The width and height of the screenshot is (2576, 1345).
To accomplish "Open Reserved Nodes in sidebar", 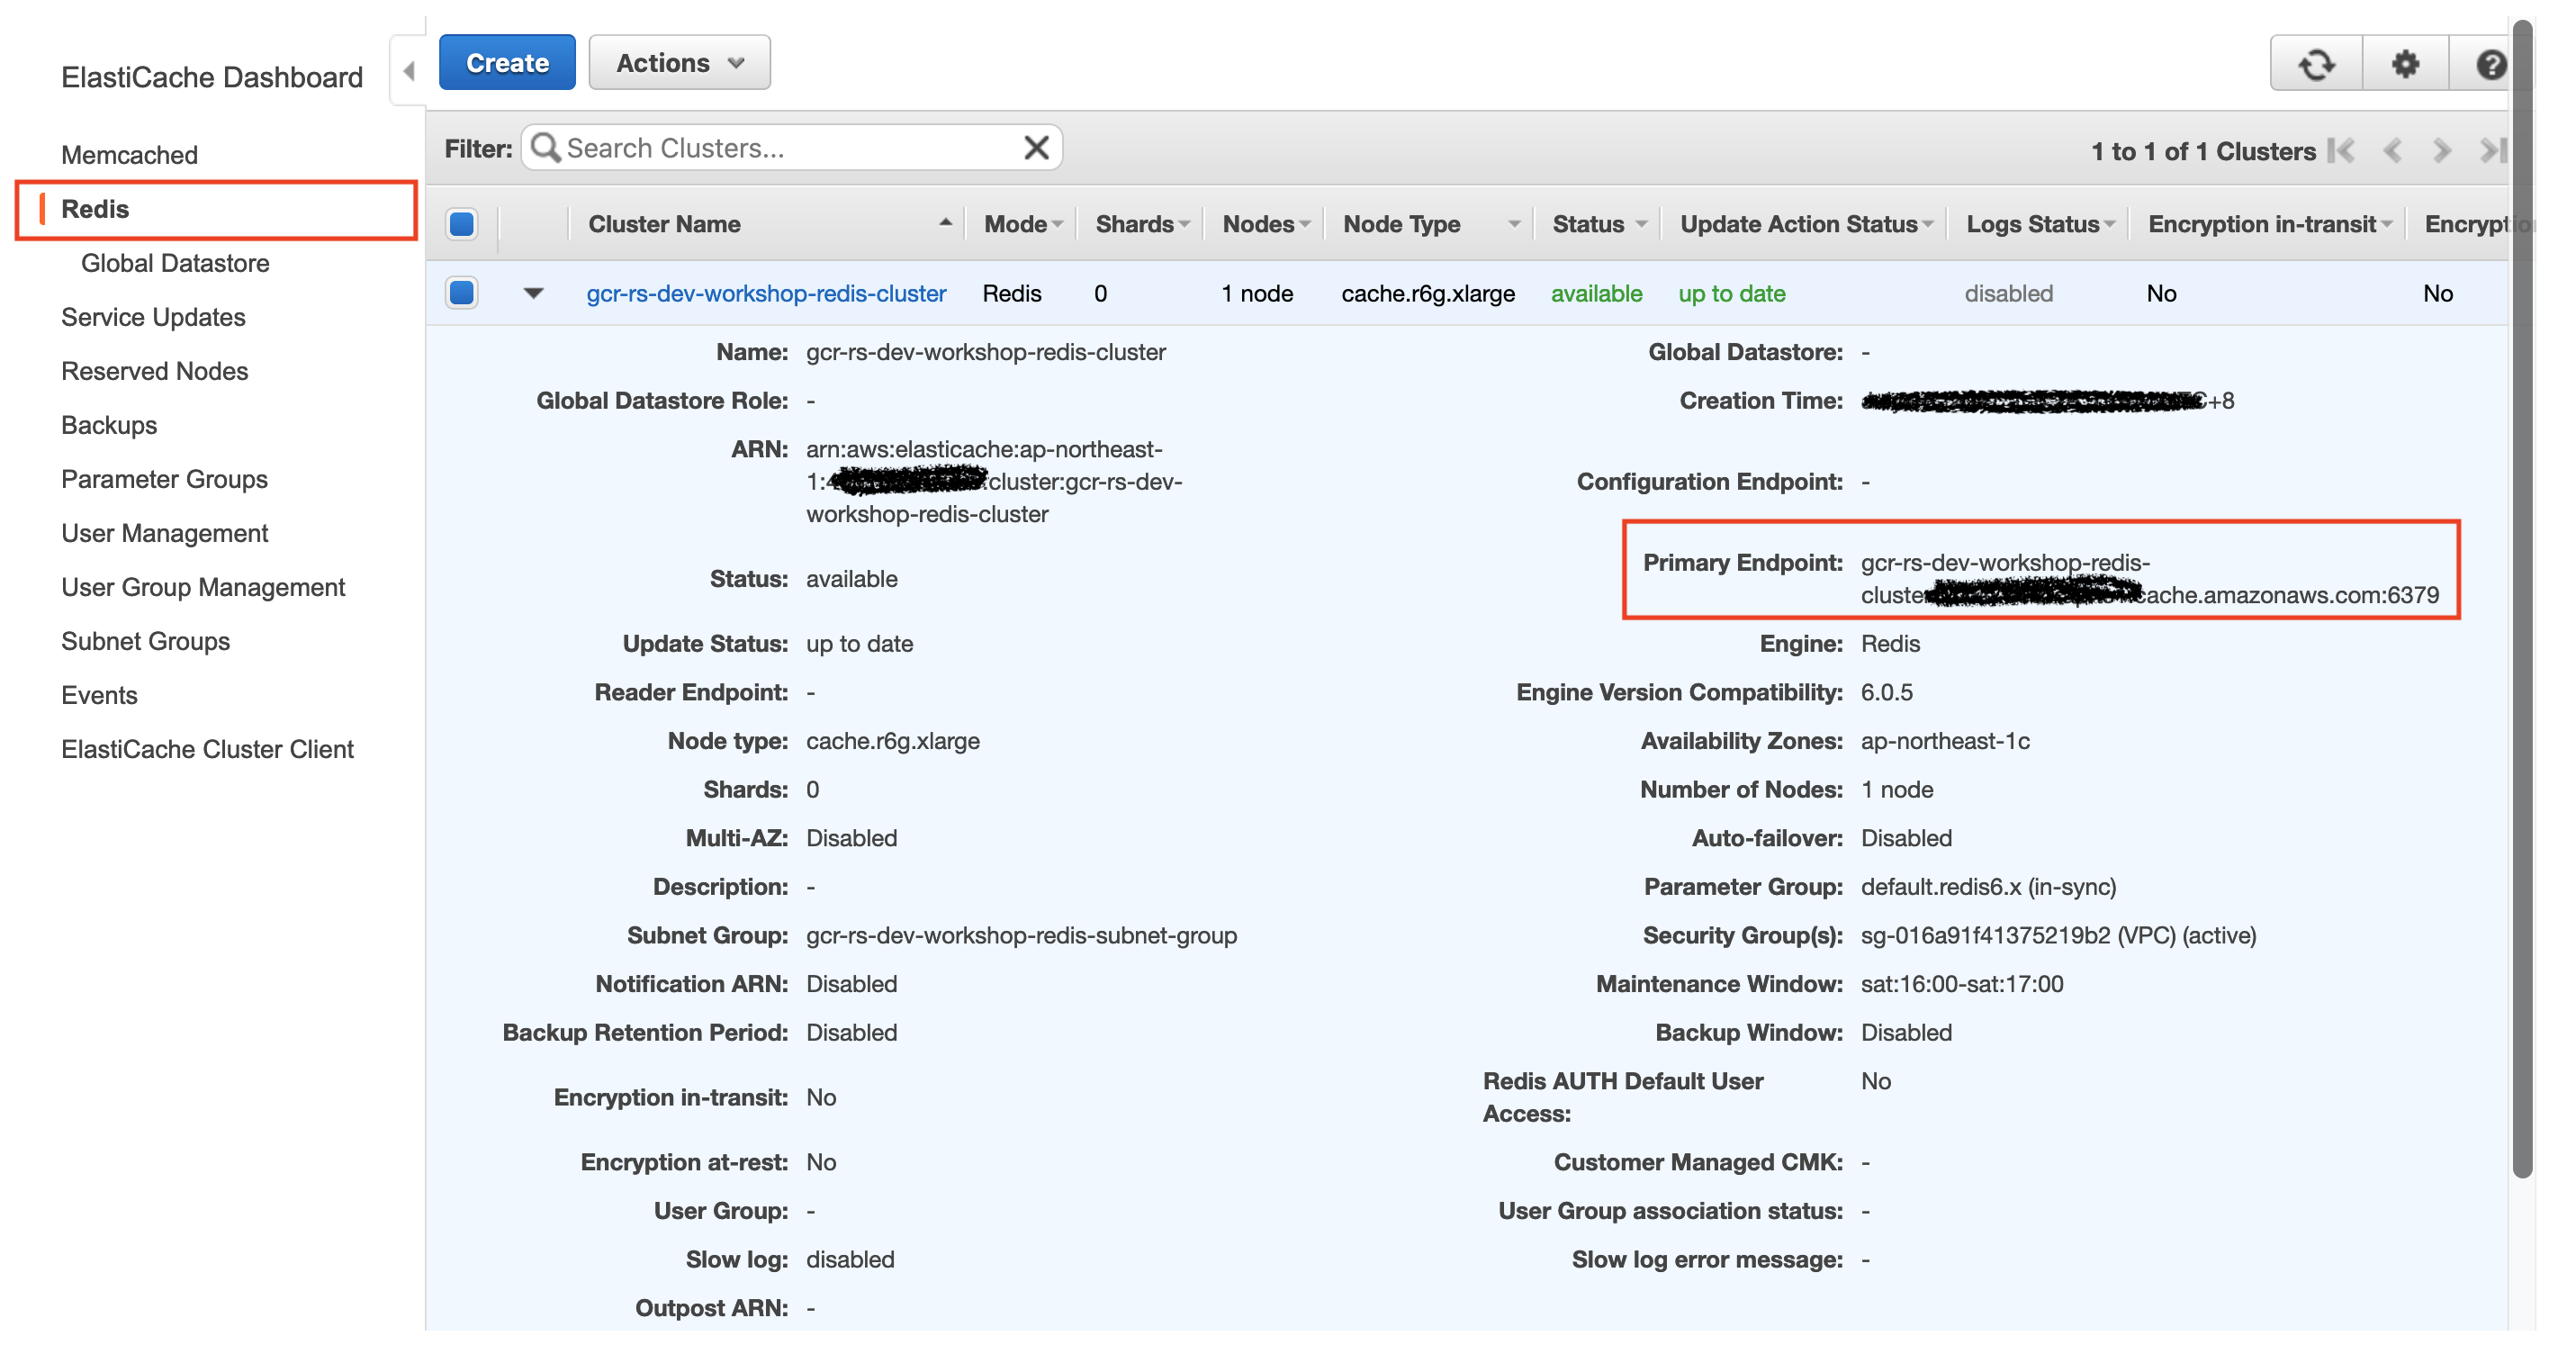I will (x=155, y=371).
